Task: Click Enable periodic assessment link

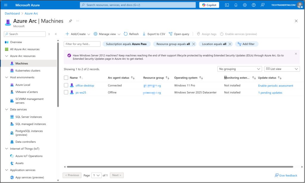Action: tap(276, 86)
